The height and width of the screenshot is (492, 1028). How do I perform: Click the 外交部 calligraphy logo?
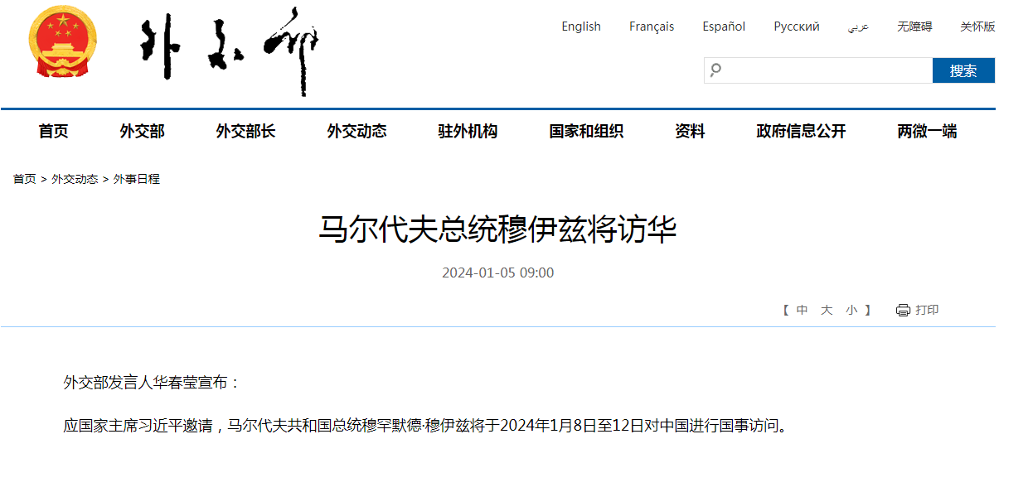pyautogui.click(x=229, y=51)
